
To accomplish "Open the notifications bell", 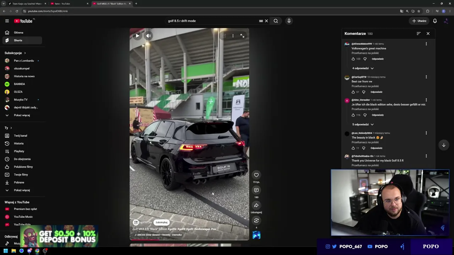I will click(435, 21).
